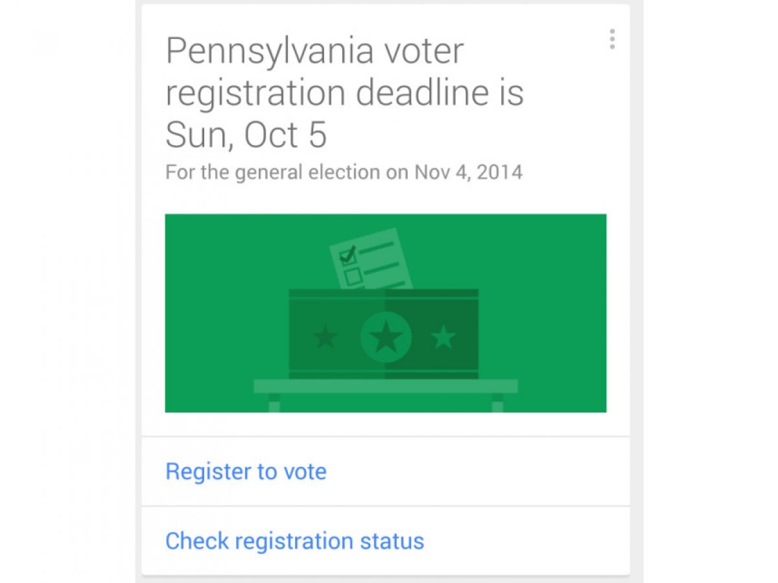Open the "Check registration status" link

point(294,540)
